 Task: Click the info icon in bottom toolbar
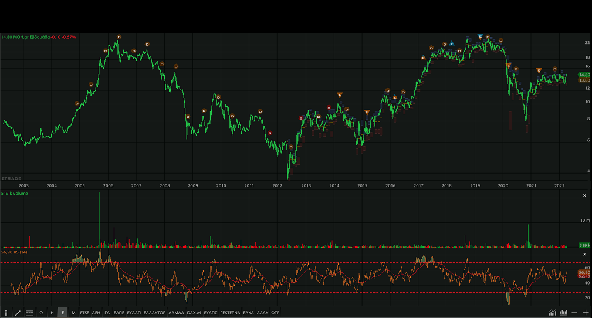tap(6, 313)
